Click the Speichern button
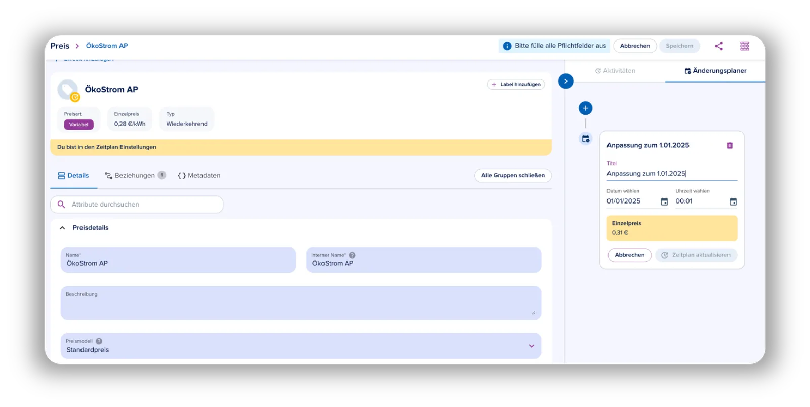810x407 pixels. coord(679,46)
